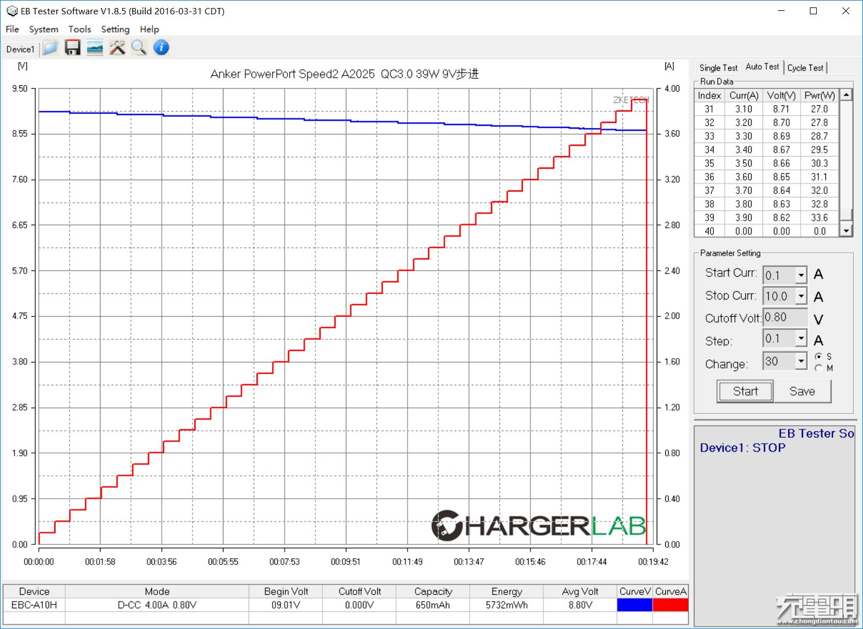Click the 8.80V average volt value
This screenshot has width=863, height=629.
(x=580, y=604)
